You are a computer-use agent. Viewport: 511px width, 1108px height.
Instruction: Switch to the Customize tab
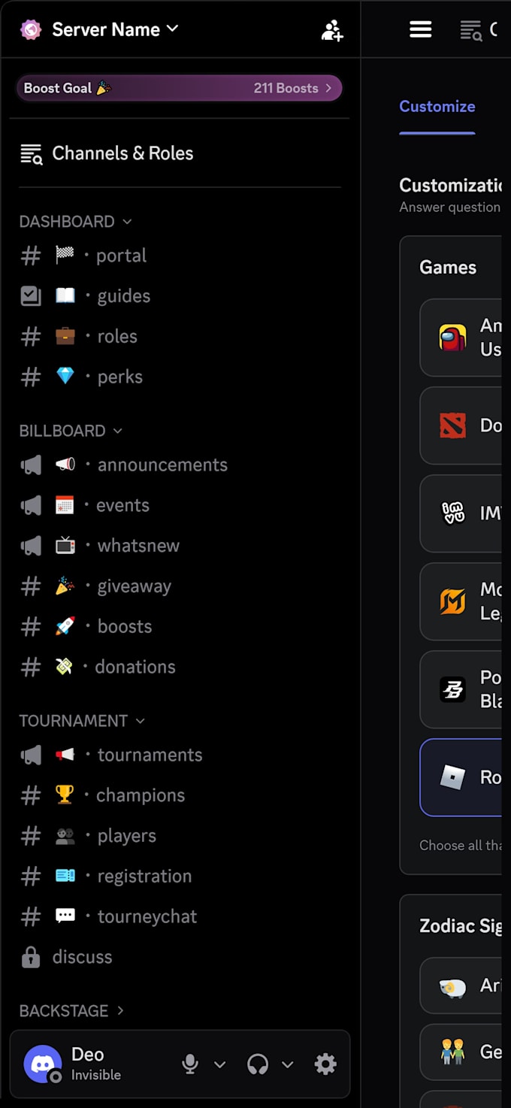[x=437, y=107]
